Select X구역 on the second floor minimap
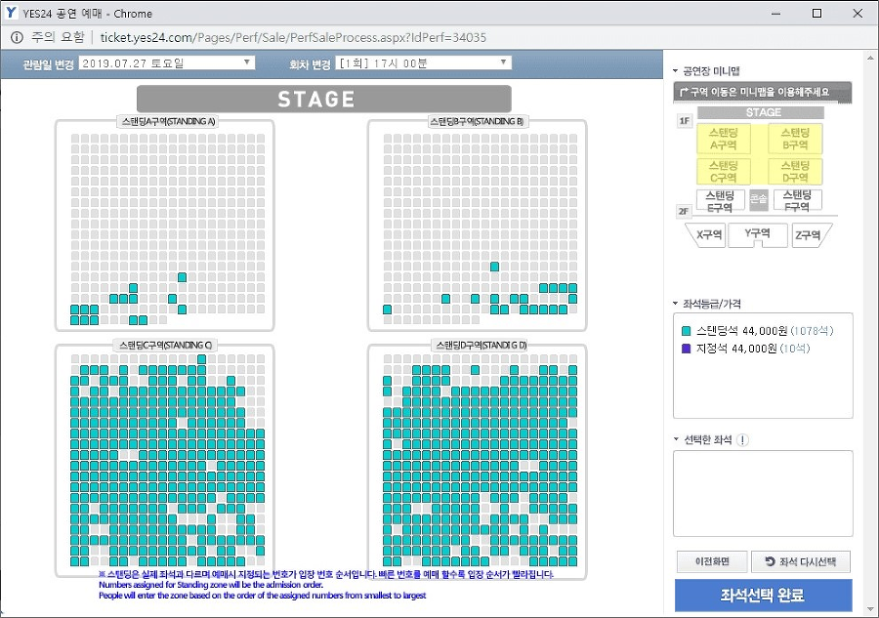 [x=709, y=235]
